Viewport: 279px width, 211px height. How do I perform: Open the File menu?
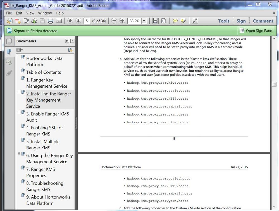click(9, 13)
